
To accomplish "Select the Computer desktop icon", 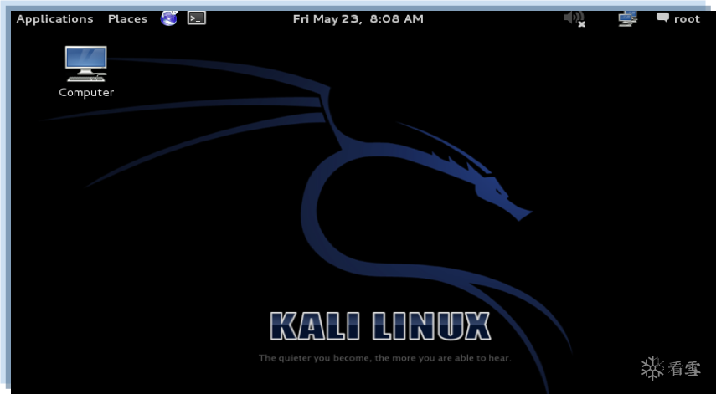I will click(86, 64).
